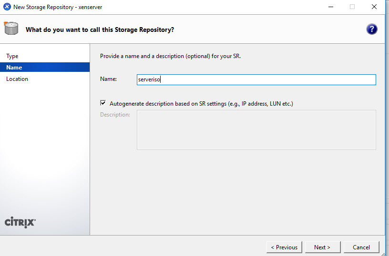Close the wizard with the X button

click(x=374, y=7)
